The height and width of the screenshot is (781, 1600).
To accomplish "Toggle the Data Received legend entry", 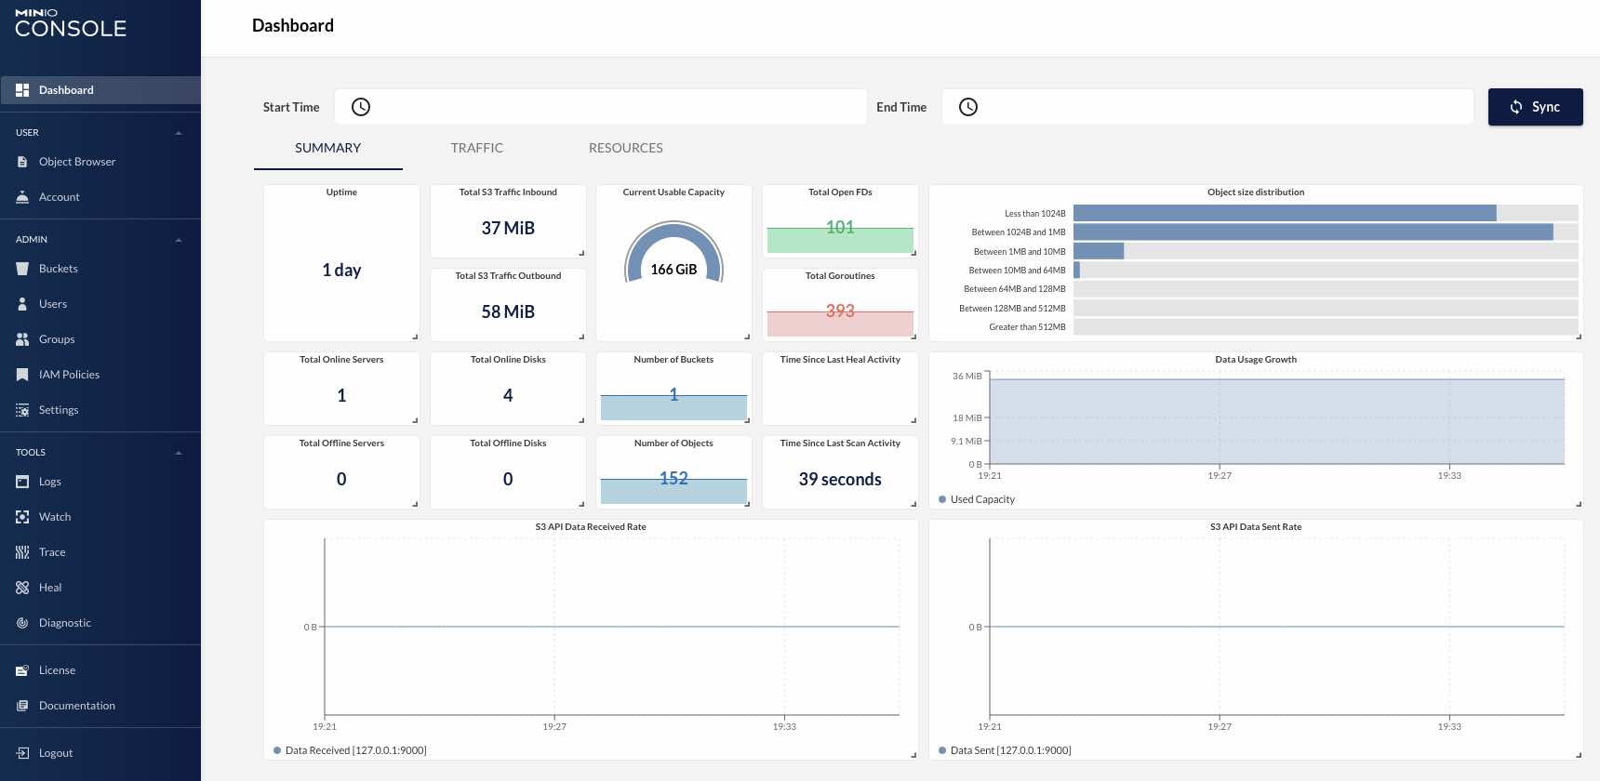I will pyautogui.click(x=350, y=750).
